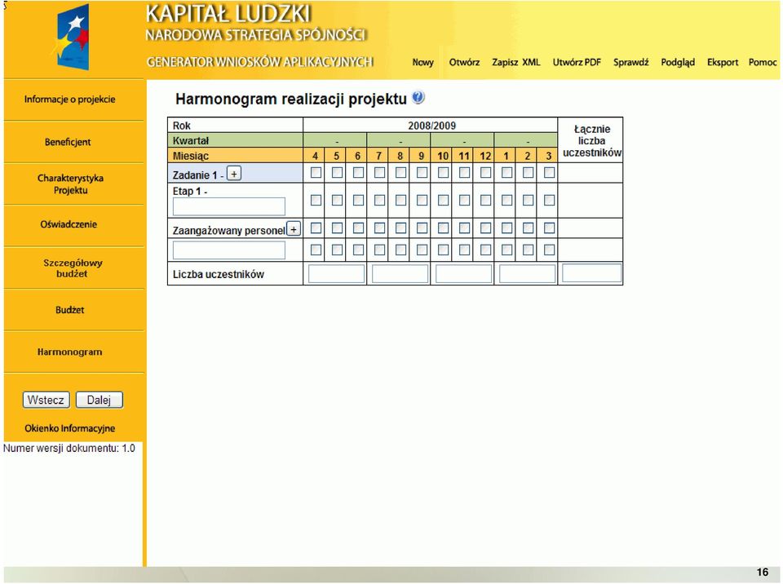Tick Zadanie 1 checkbox for month 3

[549, 172]
